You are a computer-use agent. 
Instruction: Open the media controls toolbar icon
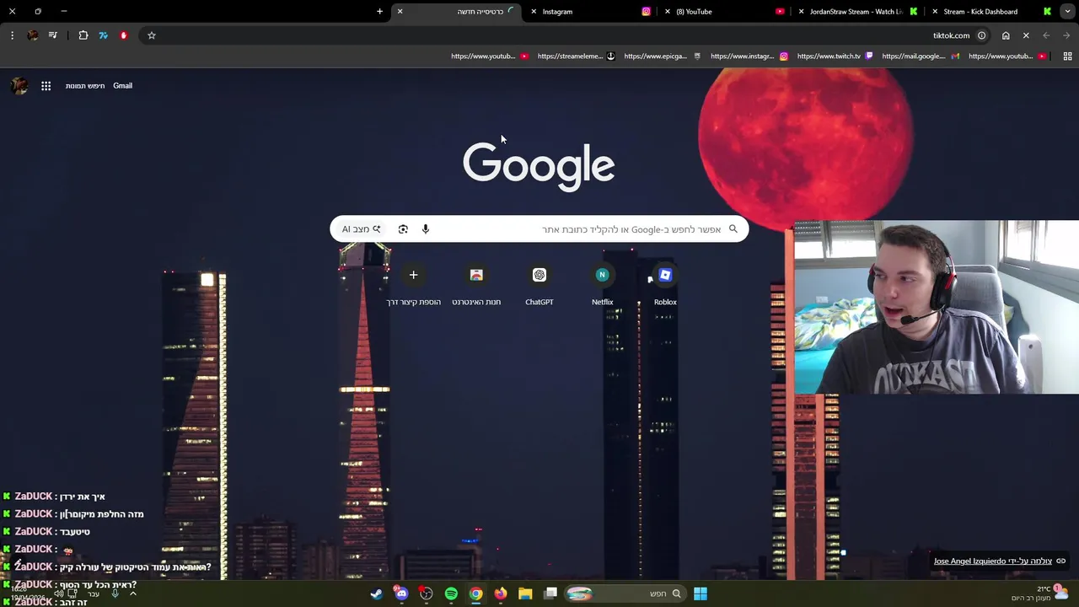point(53,35)
